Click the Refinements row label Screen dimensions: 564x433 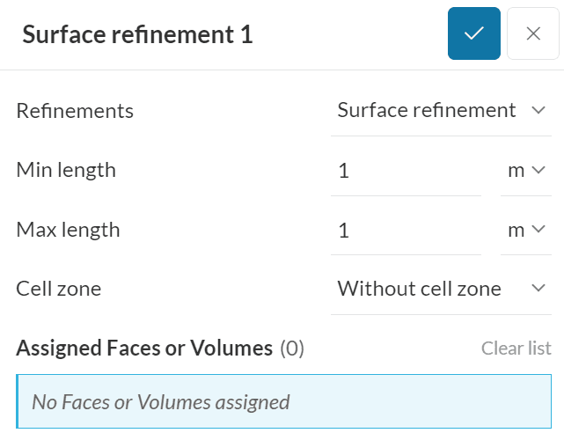pos(75,111)
